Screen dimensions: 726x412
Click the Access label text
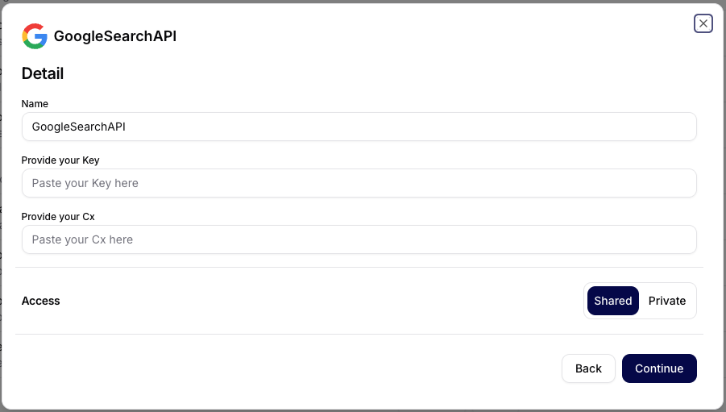click(41, 301)
